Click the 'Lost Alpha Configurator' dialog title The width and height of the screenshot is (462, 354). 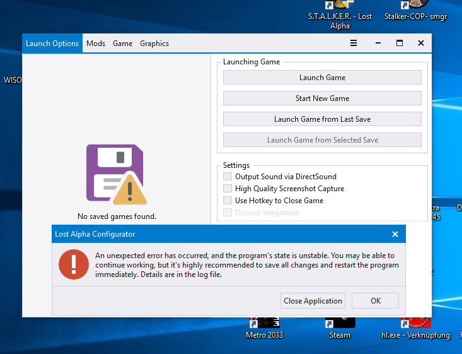point(95,234)
